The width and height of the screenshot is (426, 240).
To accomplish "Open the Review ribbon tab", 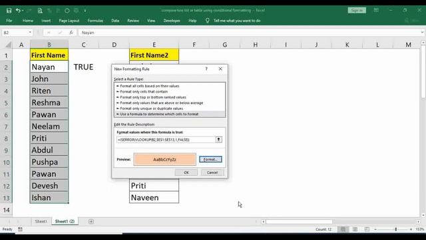I will [x=133, y=21].
